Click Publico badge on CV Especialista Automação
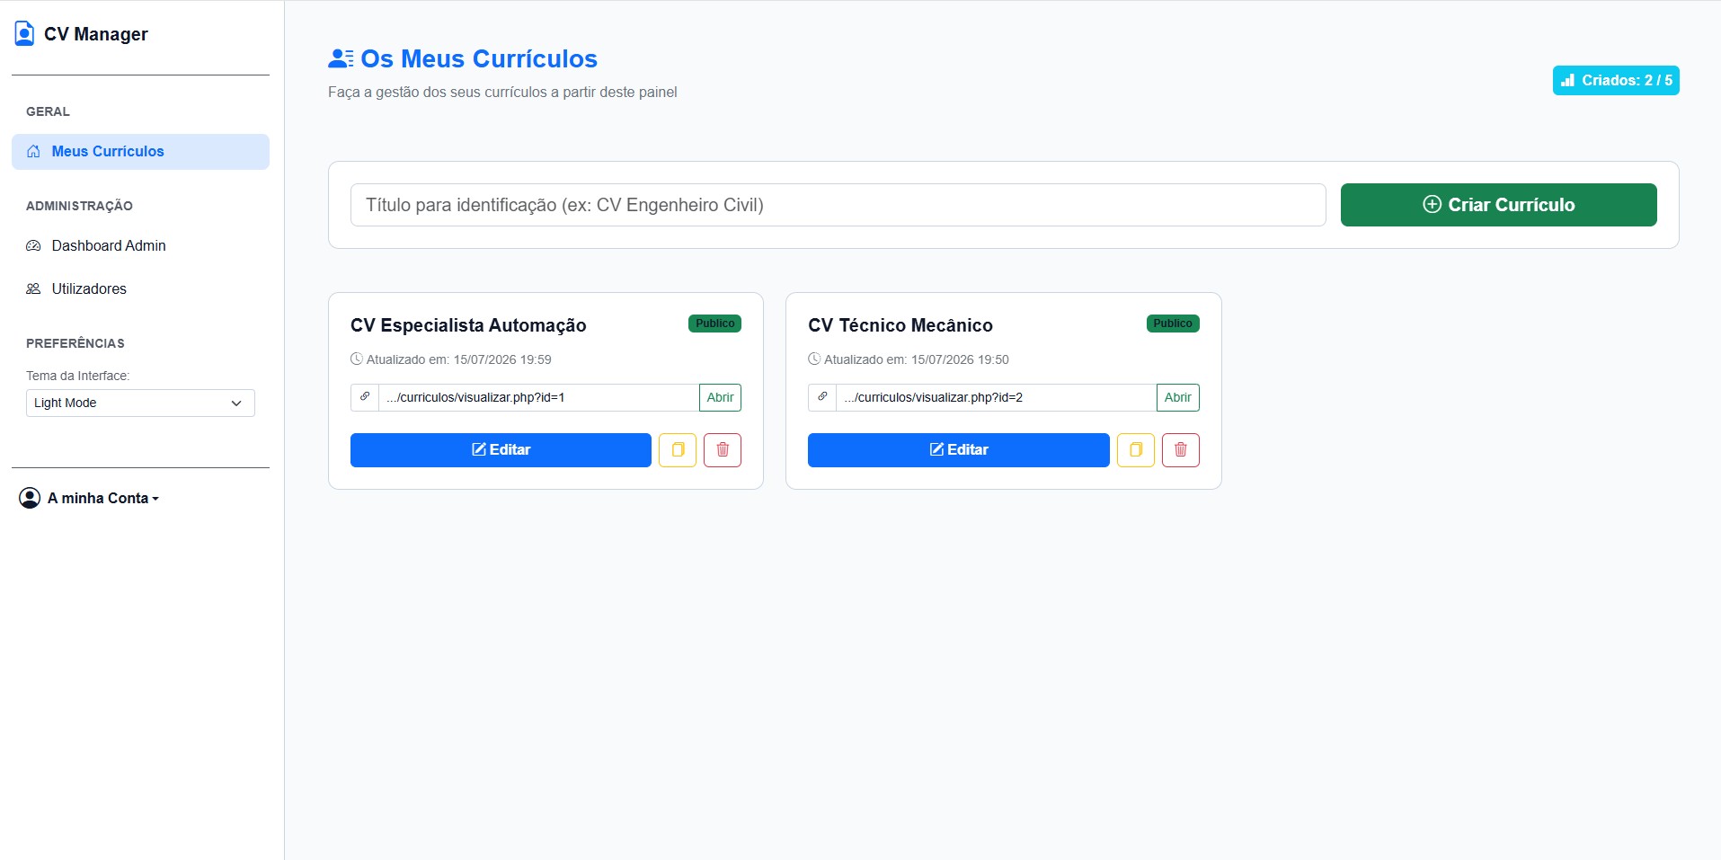The height and width of the screenshot is (860, 1721). 714,324
